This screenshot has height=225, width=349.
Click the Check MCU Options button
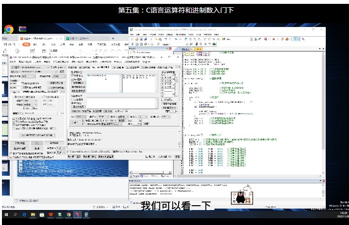[x=20, y=148]
